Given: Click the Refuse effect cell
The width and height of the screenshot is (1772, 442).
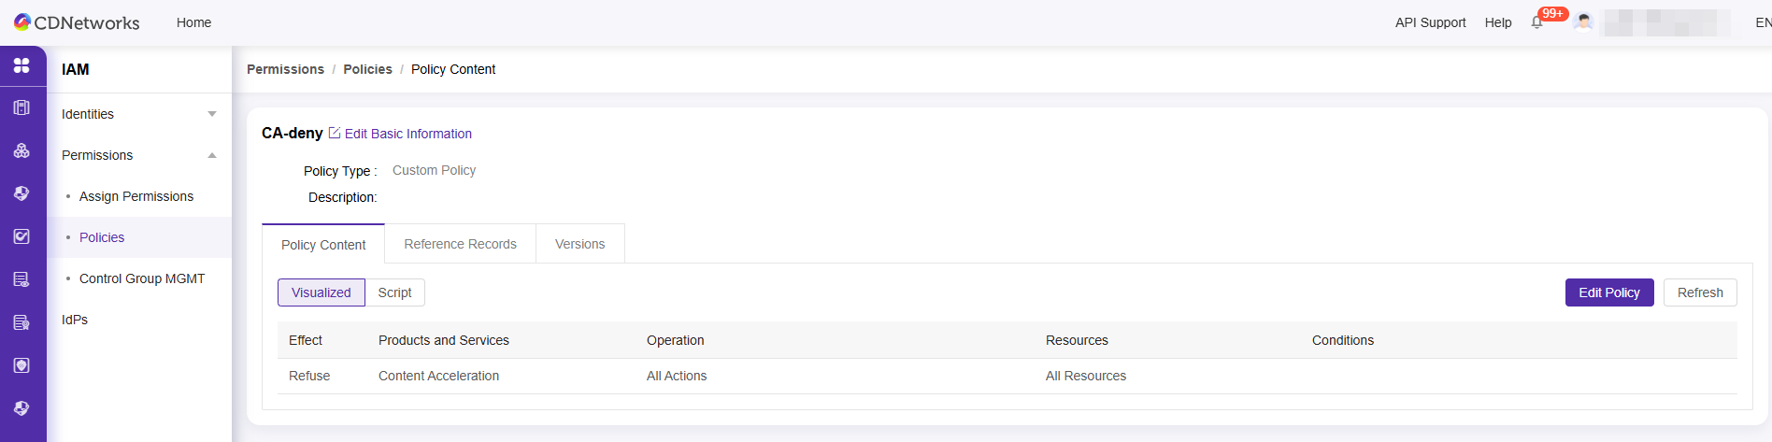Looking at the screenshot, I should [309, 376].
